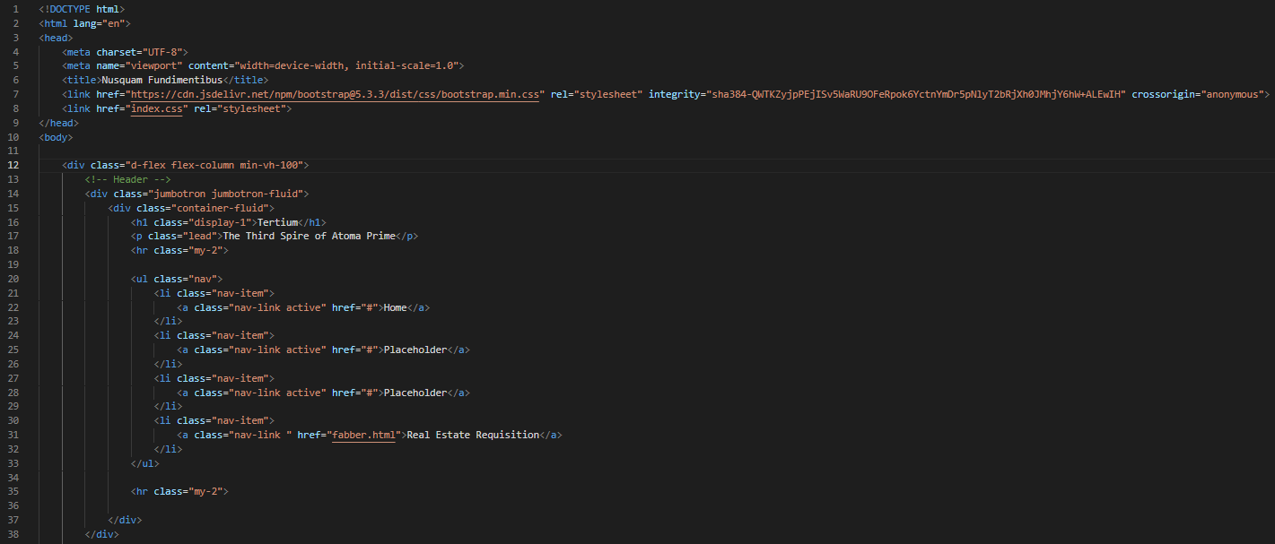1275x544 pixels.
Task: Click the "nav-link active" class on line 22
Action: coord(275,307)
